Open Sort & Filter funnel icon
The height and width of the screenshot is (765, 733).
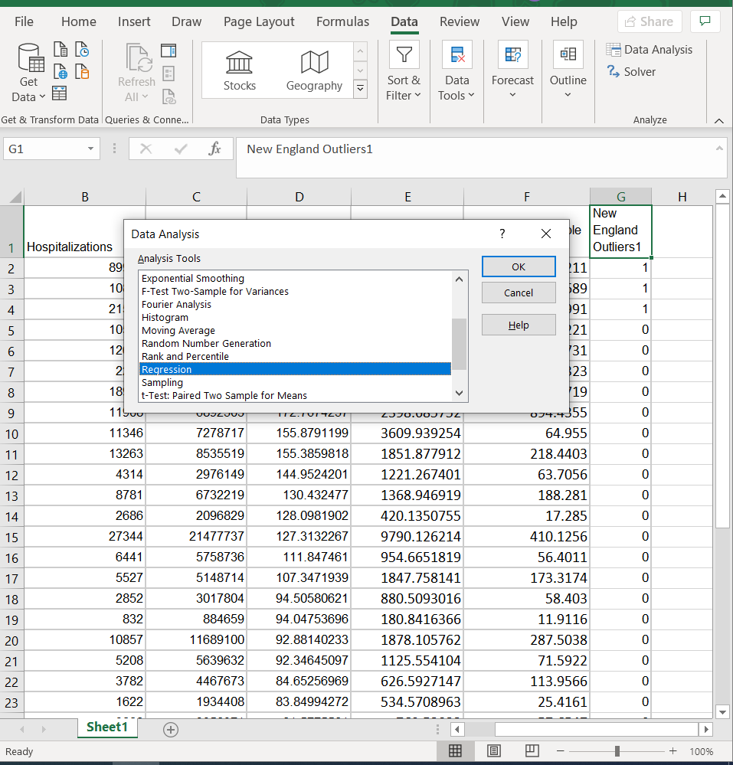pyautogui.click(x=404, y=54)
